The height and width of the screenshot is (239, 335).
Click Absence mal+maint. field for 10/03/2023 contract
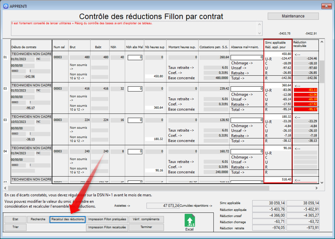click(246, 120)
